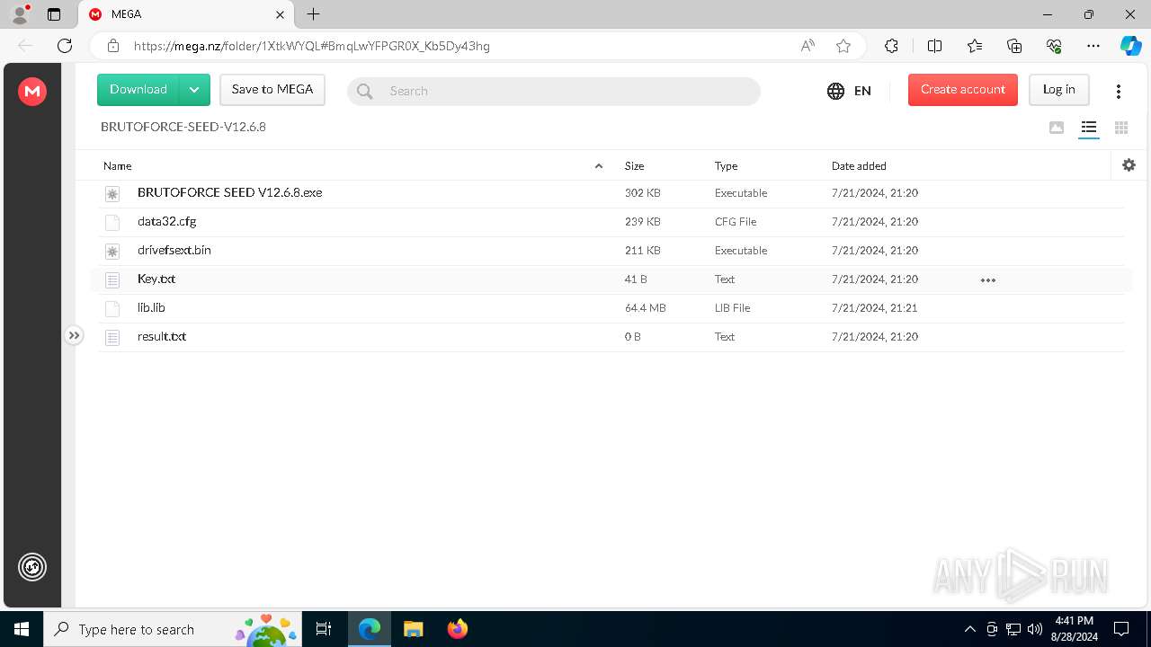Image resolution: width=1151 pixels, height=647 pixels.
Task: Click the browser address bar URL
Action: click(312, 46)
